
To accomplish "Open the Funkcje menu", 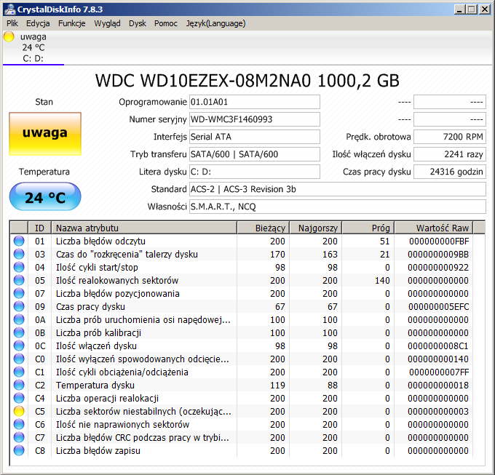I will pos(71,23).
